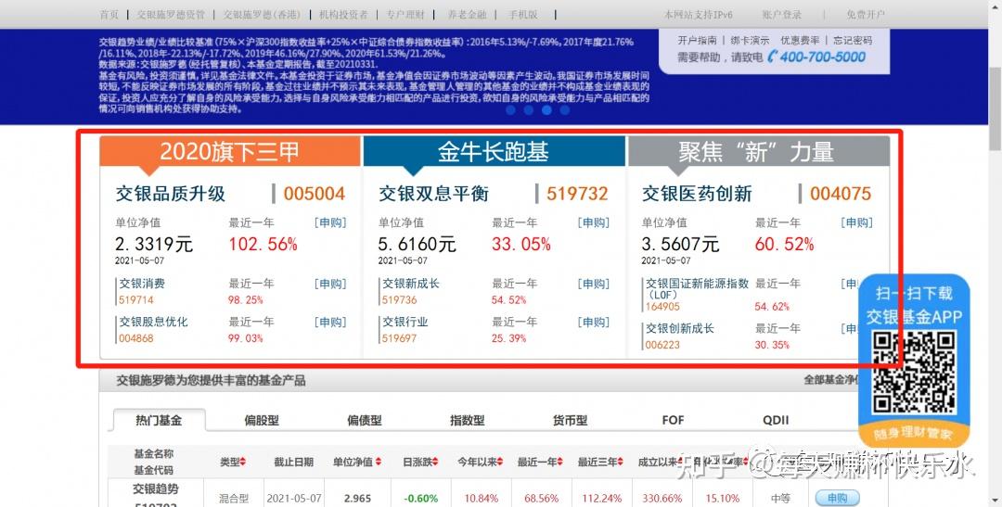This screenshot has height=507, width=1002.
Task: Open 交银行业 fund link
Action: click(405, 322)
